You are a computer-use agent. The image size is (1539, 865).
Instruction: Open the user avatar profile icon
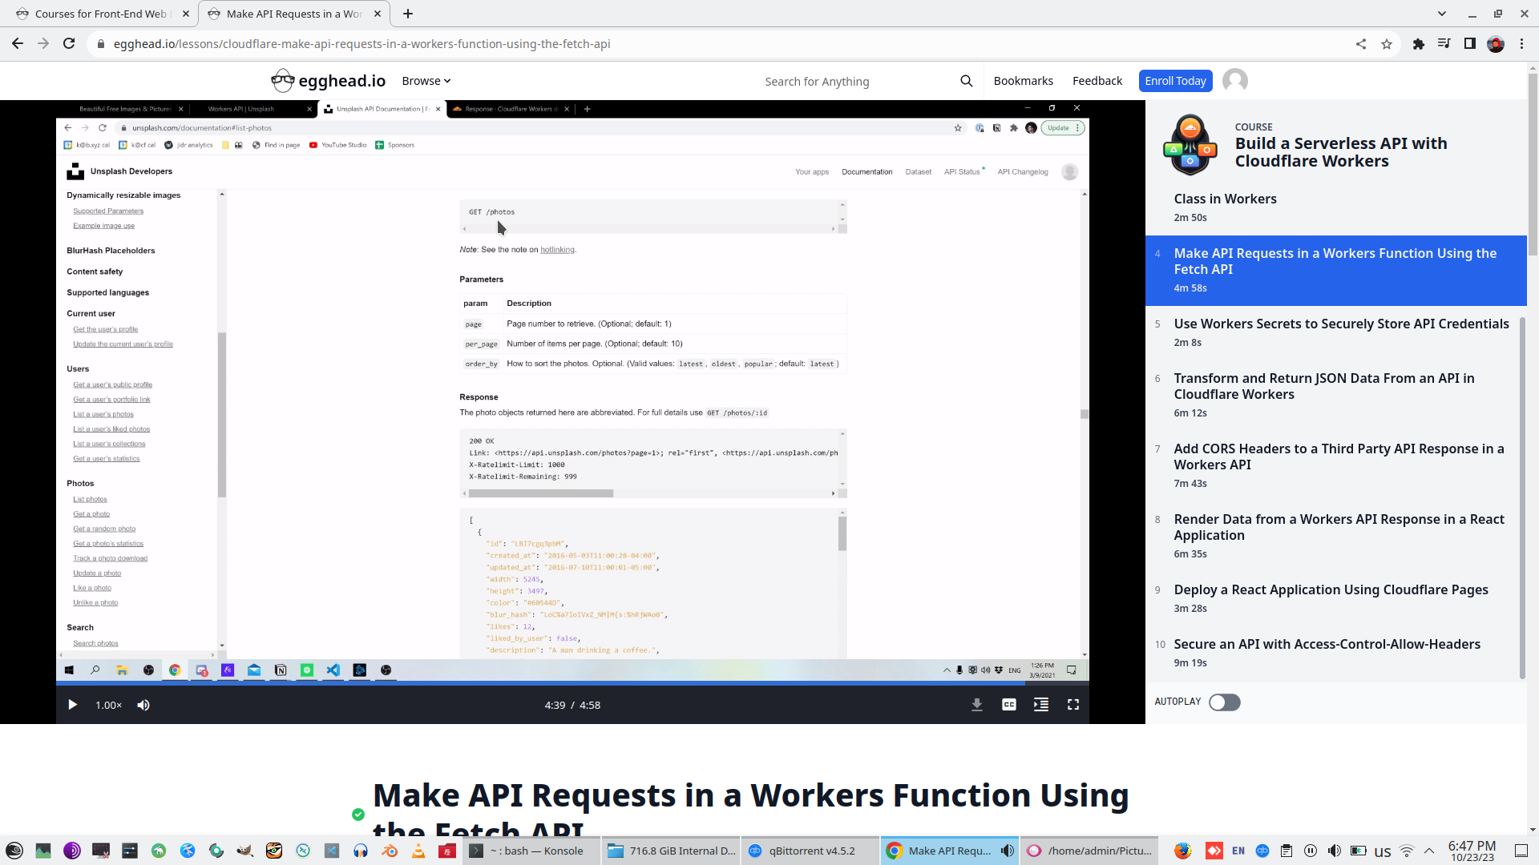point(1234,81)
